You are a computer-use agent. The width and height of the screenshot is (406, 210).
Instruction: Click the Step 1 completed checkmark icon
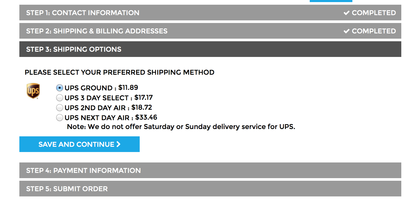(347, 13)
